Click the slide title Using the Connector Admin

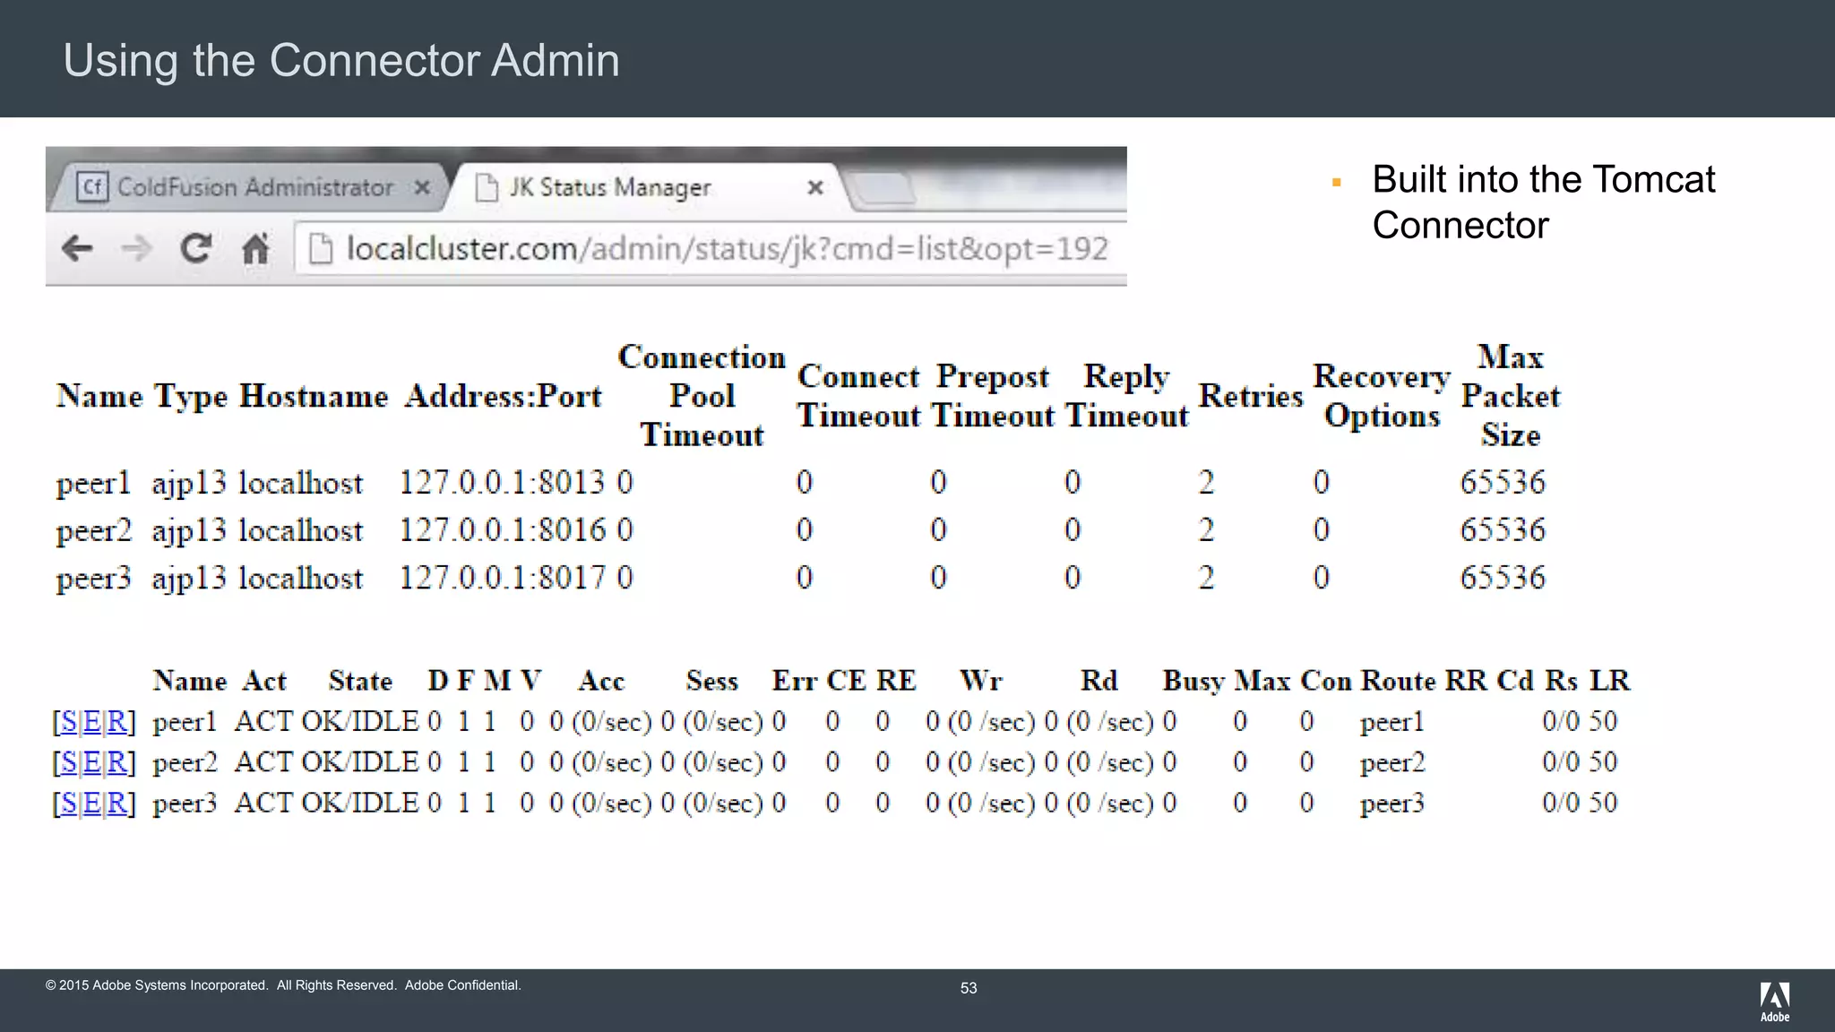tap(341, 61)
